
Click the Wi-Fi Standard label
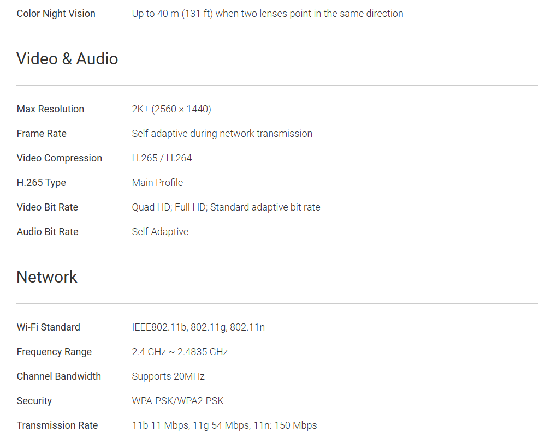click(48, 327)
